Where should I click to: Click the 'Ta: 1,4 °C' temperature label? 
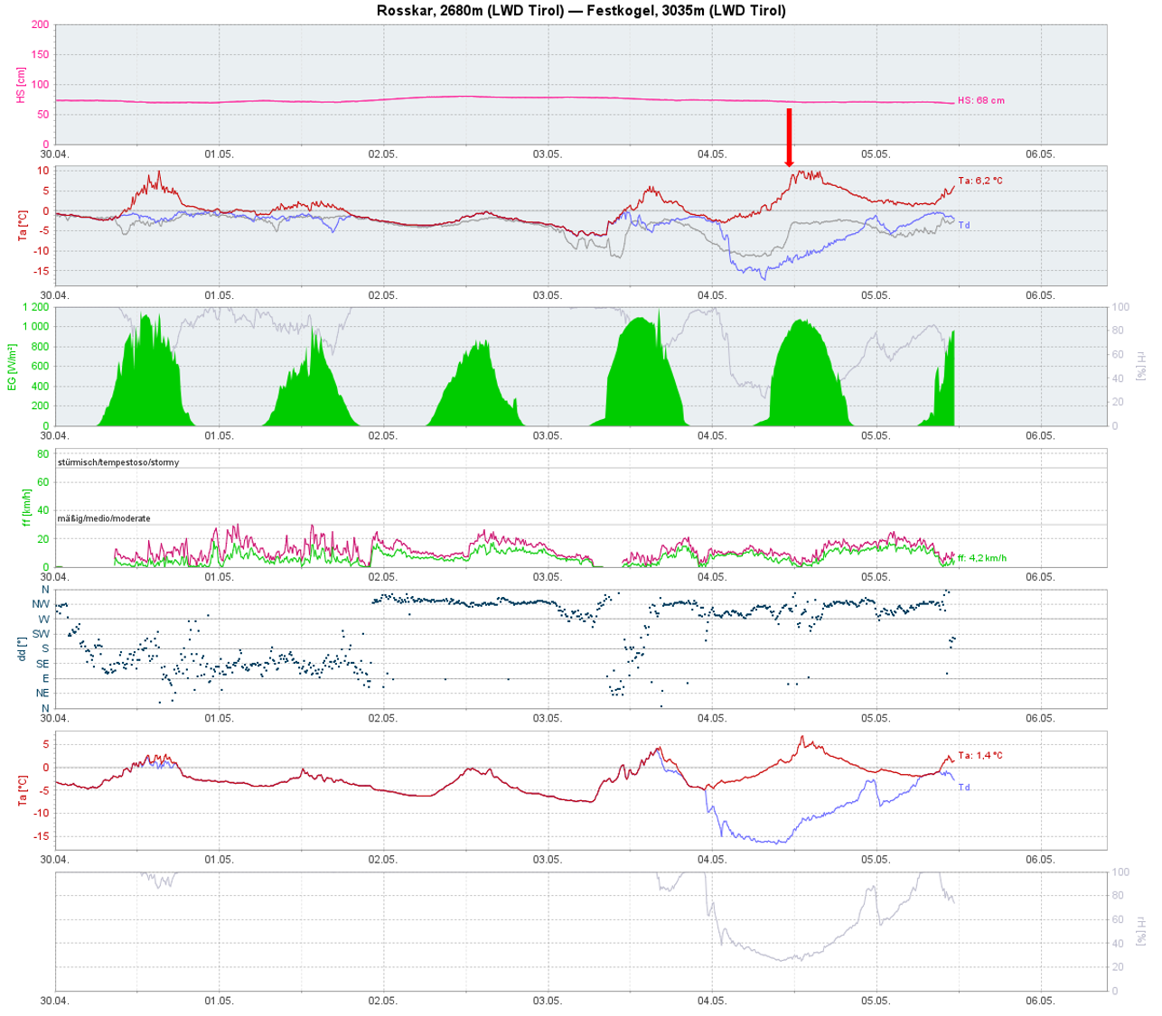979,755
